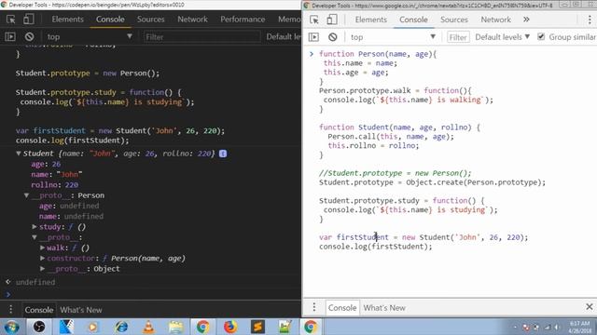Open OBS Studio from taskbar
This screenshot has height=335, width=597.
(x=39, y=327)
